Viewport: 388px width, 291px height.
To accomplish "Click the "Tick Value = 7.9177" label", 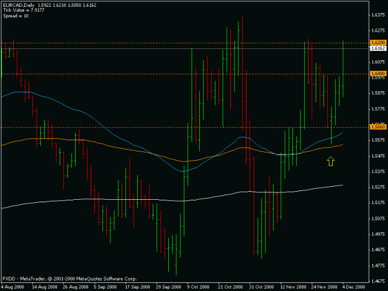I will tap(24, 11).
